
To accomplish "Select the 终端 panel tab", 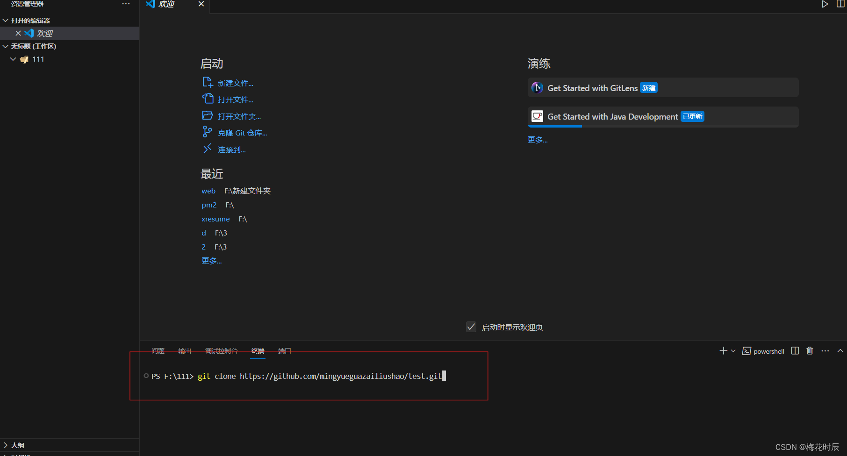I will (x=258, y=351).
